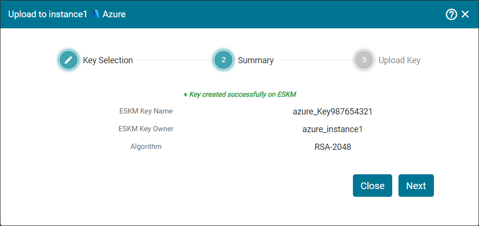Click the Azure logo in the title
Image resolution: width=479 pixels, height=226 pixels.
(x=96, y=14)
